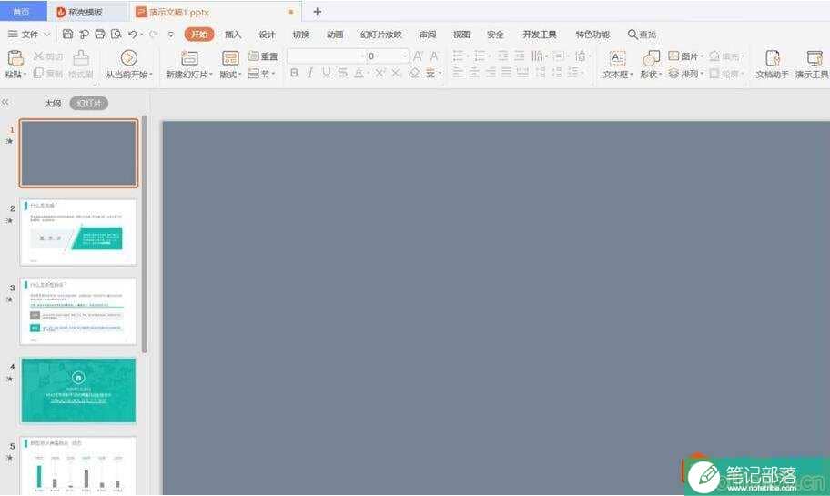The image size is (830, 496).
Task: Click the 重置 reset button
Action: pyautogui.click(x=263, y=56)
